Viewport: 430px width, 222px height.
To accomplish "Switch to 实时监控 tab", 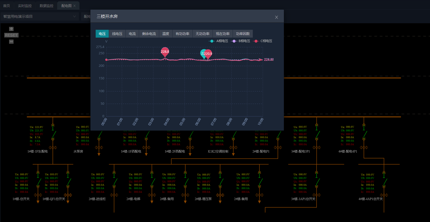I will pyautogui.click(x=25, y=6).
